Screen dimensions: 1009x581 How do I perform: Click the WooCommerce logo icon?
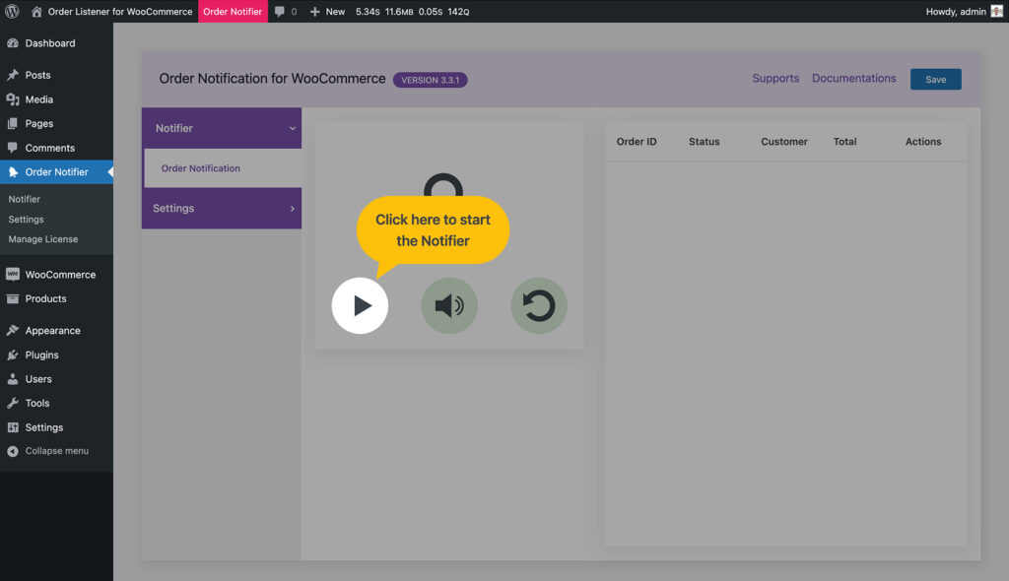tap(12, 274)
